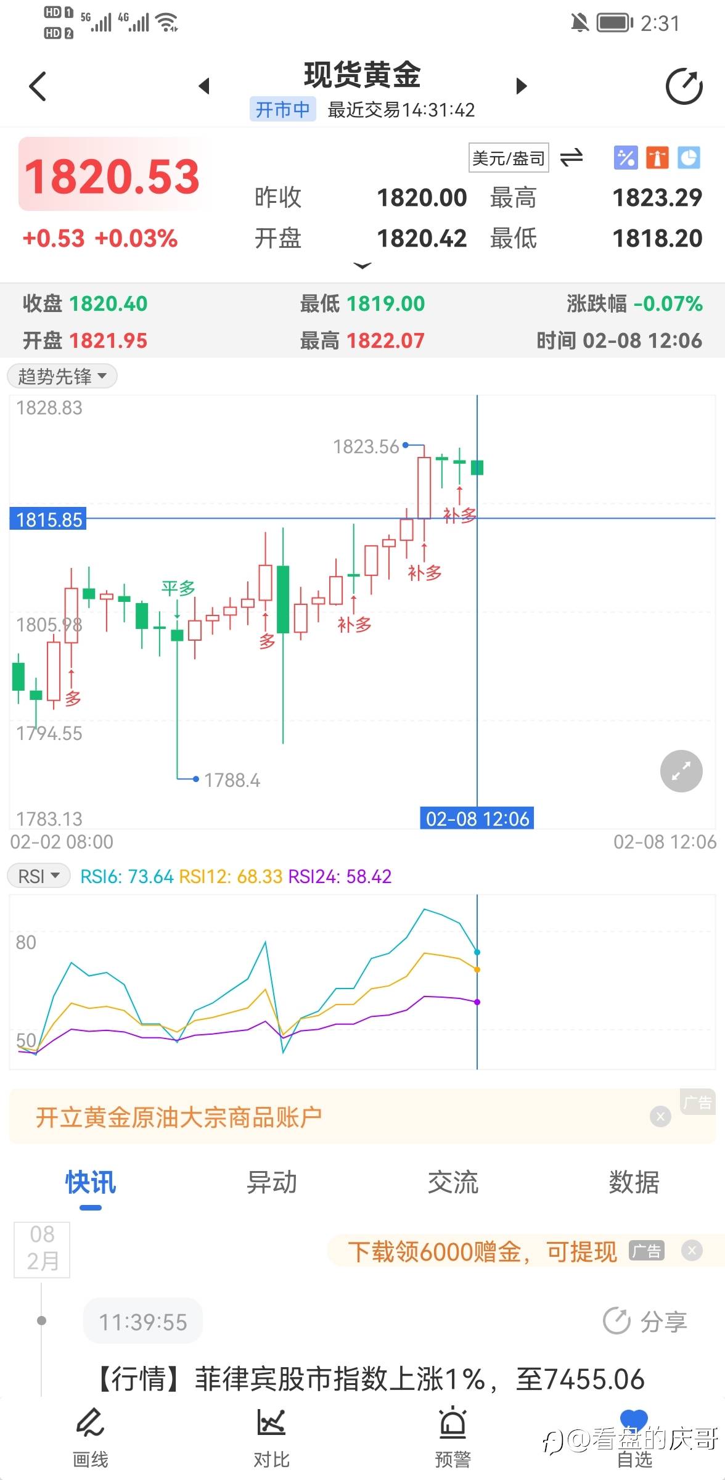Open the RSI indicator dropdown
The image size is (725, 1480).
(x=39, y=876)
